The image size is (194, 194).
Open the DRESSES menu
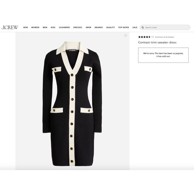click(x=78, y=27)
